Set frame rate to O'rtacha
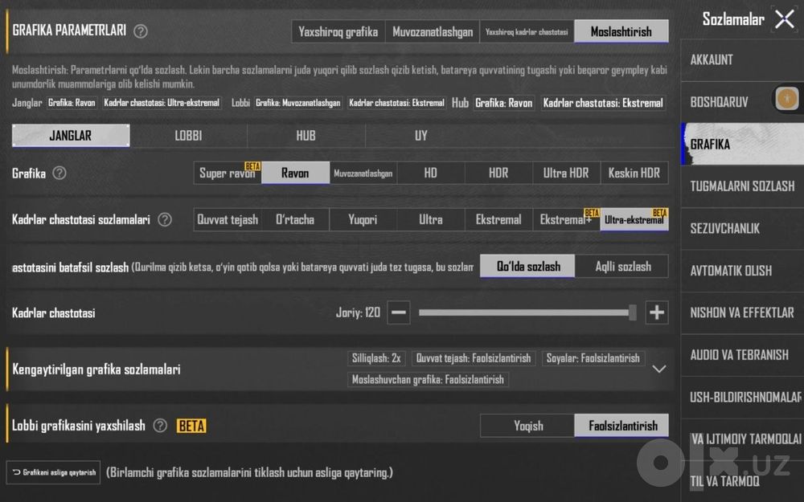The width and height of the screenshot is (804, 502). 295,220
